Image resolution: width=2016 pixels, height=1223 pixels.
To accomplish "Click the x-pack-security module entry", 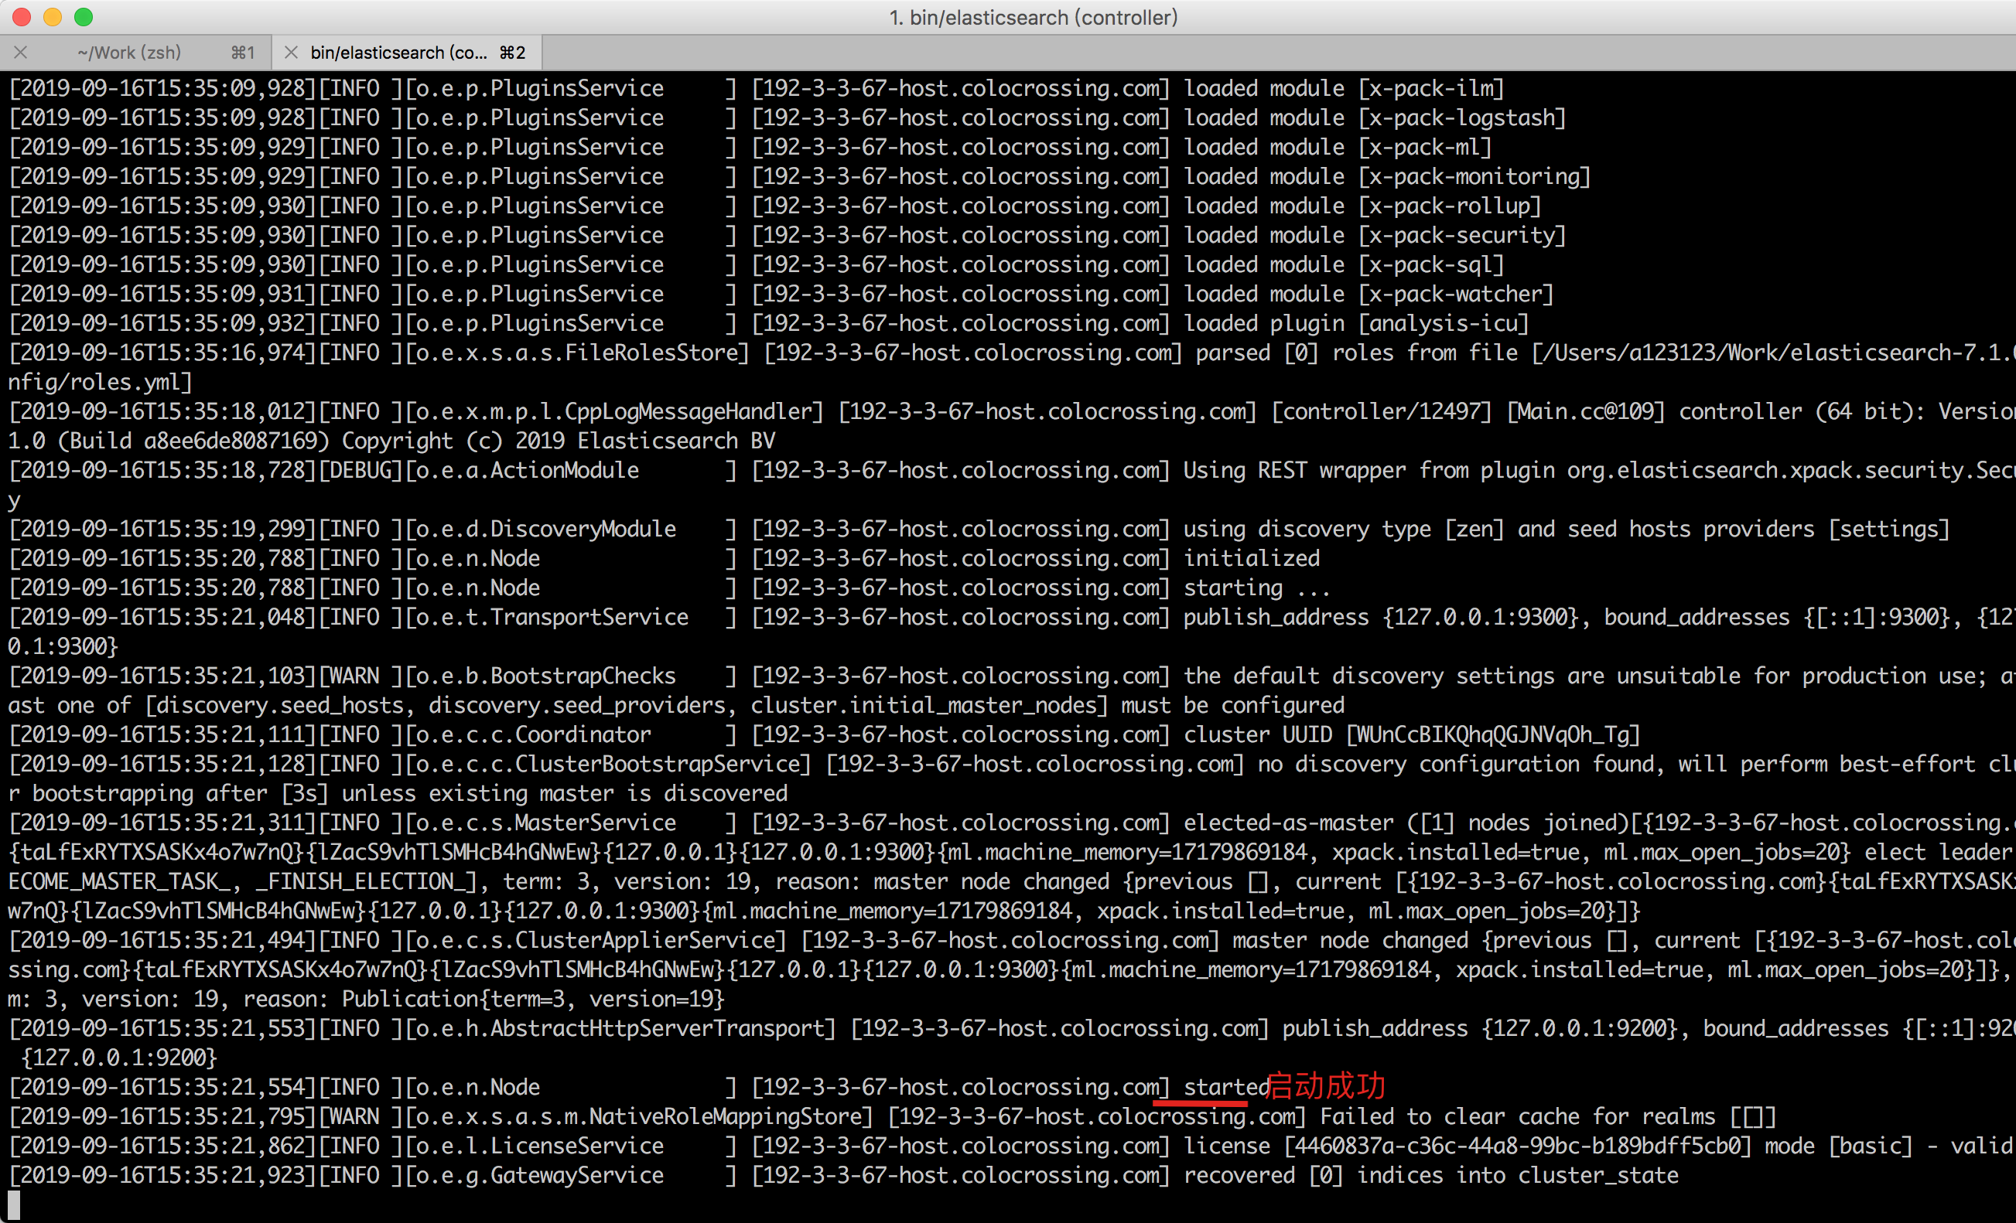I will pos(1463,234).
